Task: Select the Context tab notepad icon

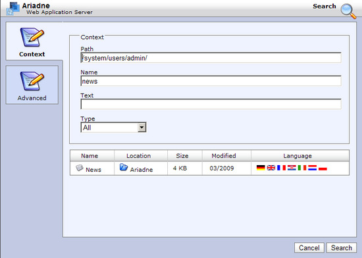Action: point(32,38)
